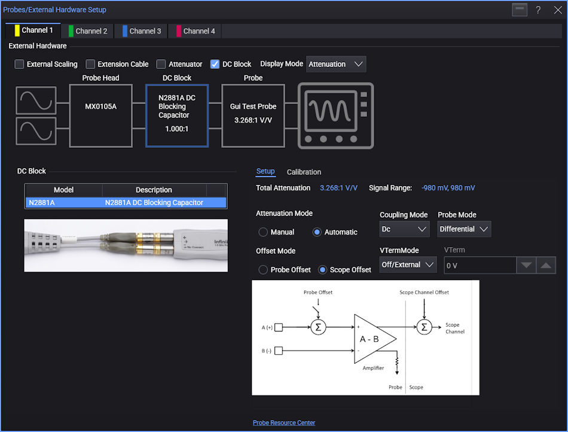Click the N2881A DC Blocking Capacitor block
The height and width of the screenshot is (432, 568).
point(177,115)
